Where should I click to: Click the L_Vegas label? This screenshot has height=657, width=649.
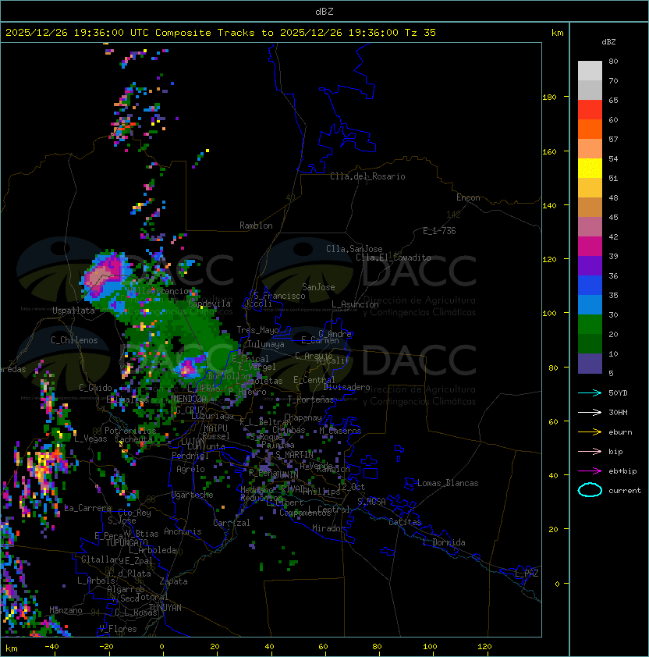[90, 439]
